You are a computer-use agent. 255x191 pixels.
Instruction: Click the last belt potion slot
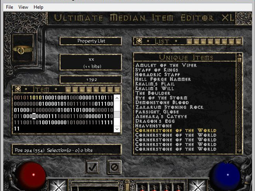(x=178, y=187)
